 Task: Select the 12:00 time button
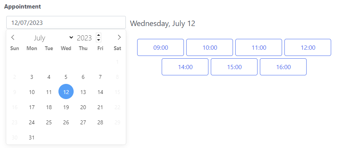(308, 47)
